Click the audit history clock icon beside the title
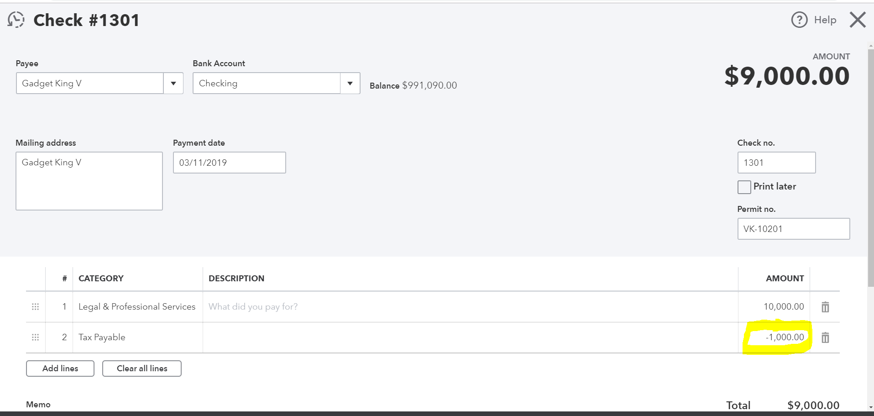The image size is (874, 416). click(16, 19)
